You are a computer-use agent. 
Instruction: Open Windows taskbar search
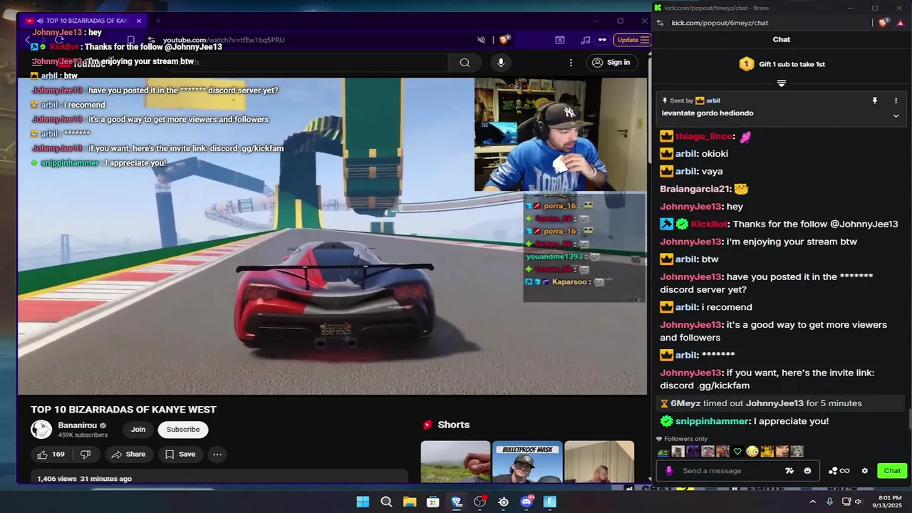386,502
